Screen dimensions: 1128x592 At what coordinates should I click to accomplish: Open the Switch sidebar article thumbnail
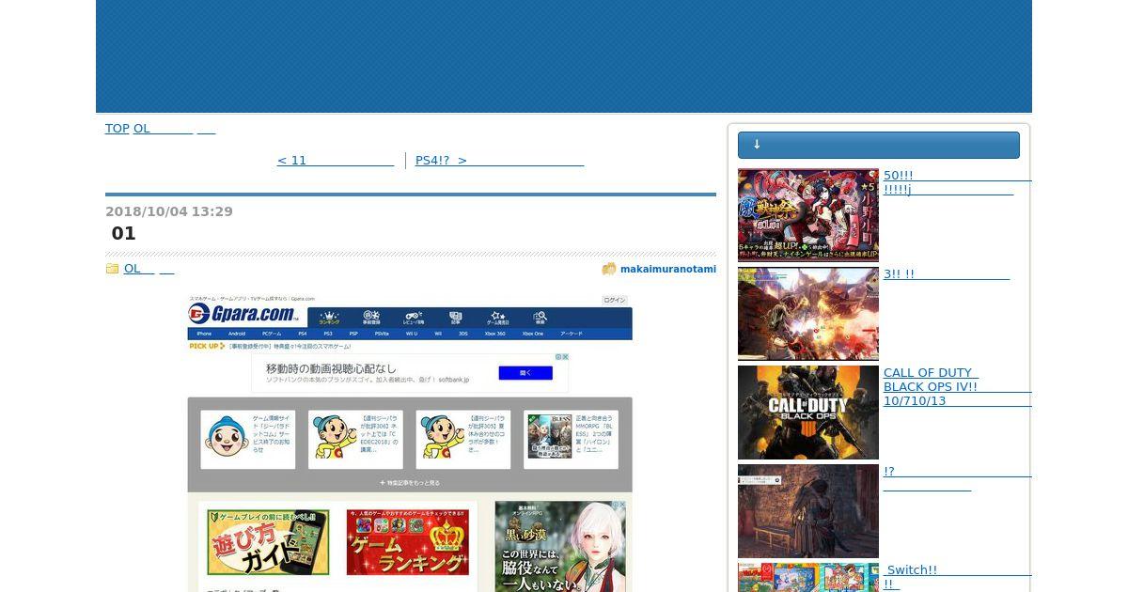pos(808,578)
